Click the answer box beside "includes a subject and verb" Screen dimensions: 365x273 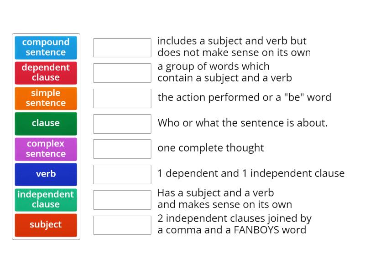pos(122,47)
